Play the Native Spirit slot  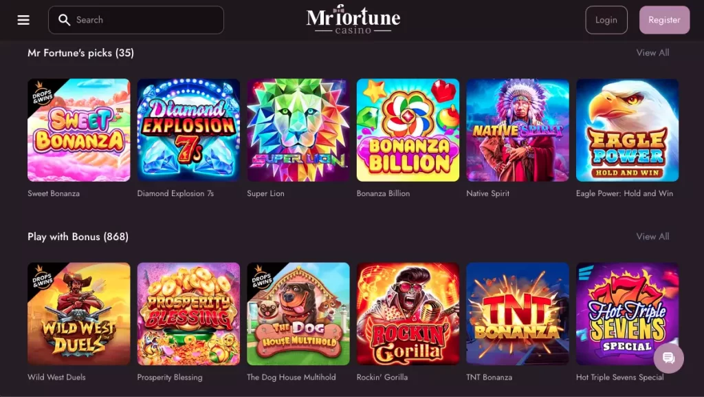518,130
